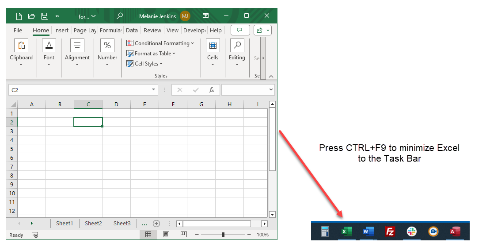Switch to the Formulas tab
This screenshot has height=247, width=490.
tap(110, 31)
